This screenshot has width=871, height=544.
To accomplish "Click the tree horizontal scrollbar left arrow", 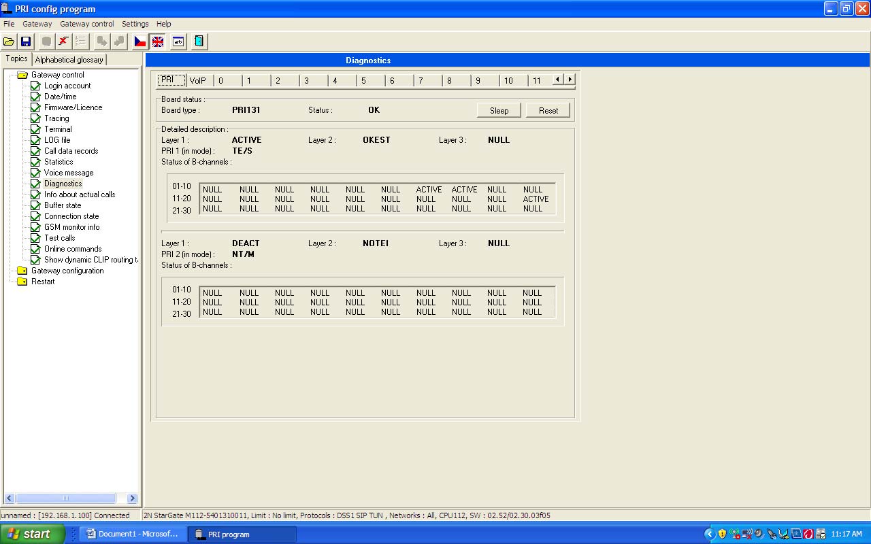I will click(x=10, y=498).
